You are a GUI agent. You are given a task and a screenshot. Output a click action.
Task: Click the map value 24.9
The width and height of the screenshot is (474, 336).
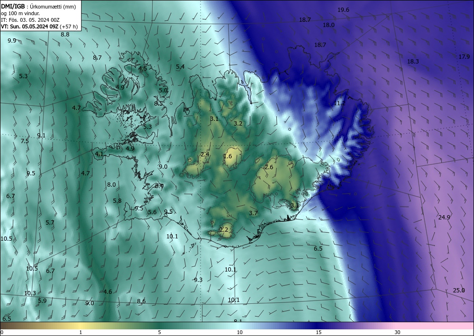pyautogui.click(x=444, y=217)
